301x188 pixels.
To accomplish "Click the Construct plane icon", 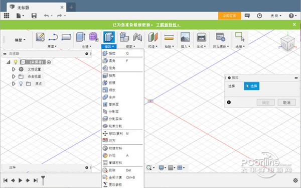I will coord(153,37).
